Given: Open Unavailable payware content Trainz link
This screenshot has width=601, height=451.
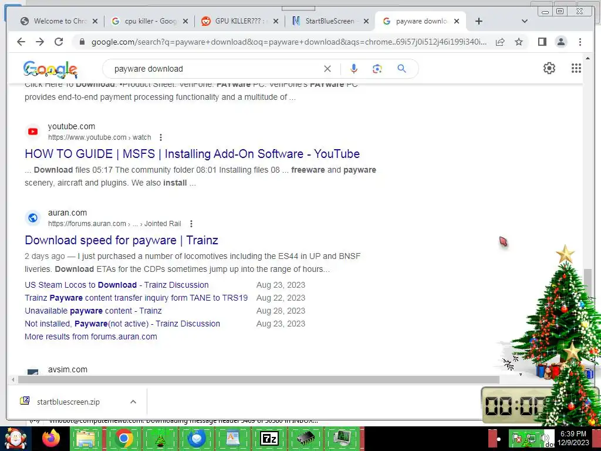Looking at the screenshot, I should [x=93, y=311].
